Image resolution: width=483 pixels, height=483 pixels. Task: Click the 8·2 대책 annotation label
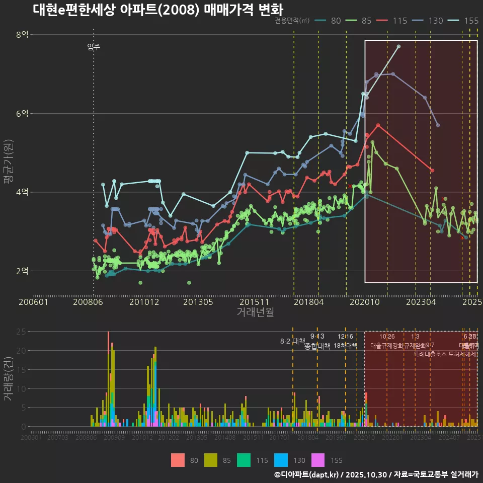(x=293, y=341)
